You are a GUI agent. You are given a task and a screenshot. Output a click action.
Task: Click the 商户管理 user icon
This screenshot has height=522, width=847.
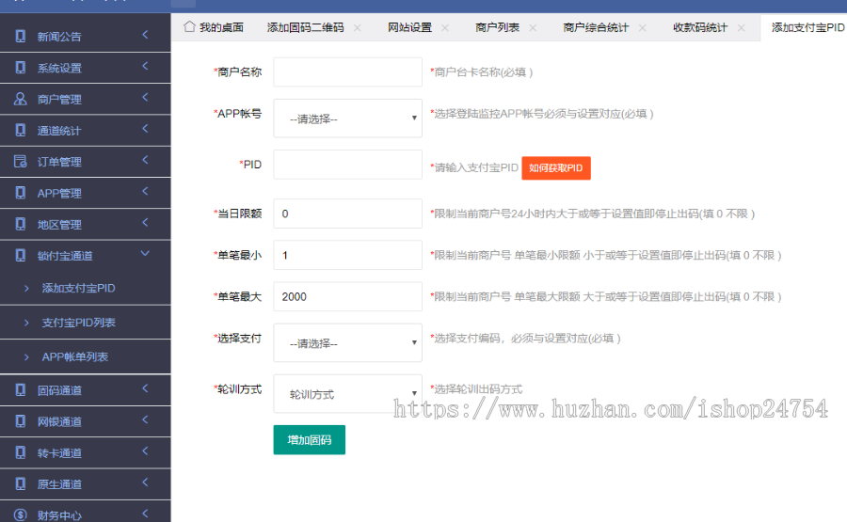pos(21,99)
